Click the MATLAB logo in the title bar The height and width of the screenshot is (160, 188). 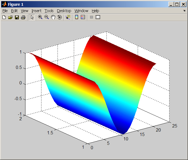pyautogui.click(x=4, y=4)
